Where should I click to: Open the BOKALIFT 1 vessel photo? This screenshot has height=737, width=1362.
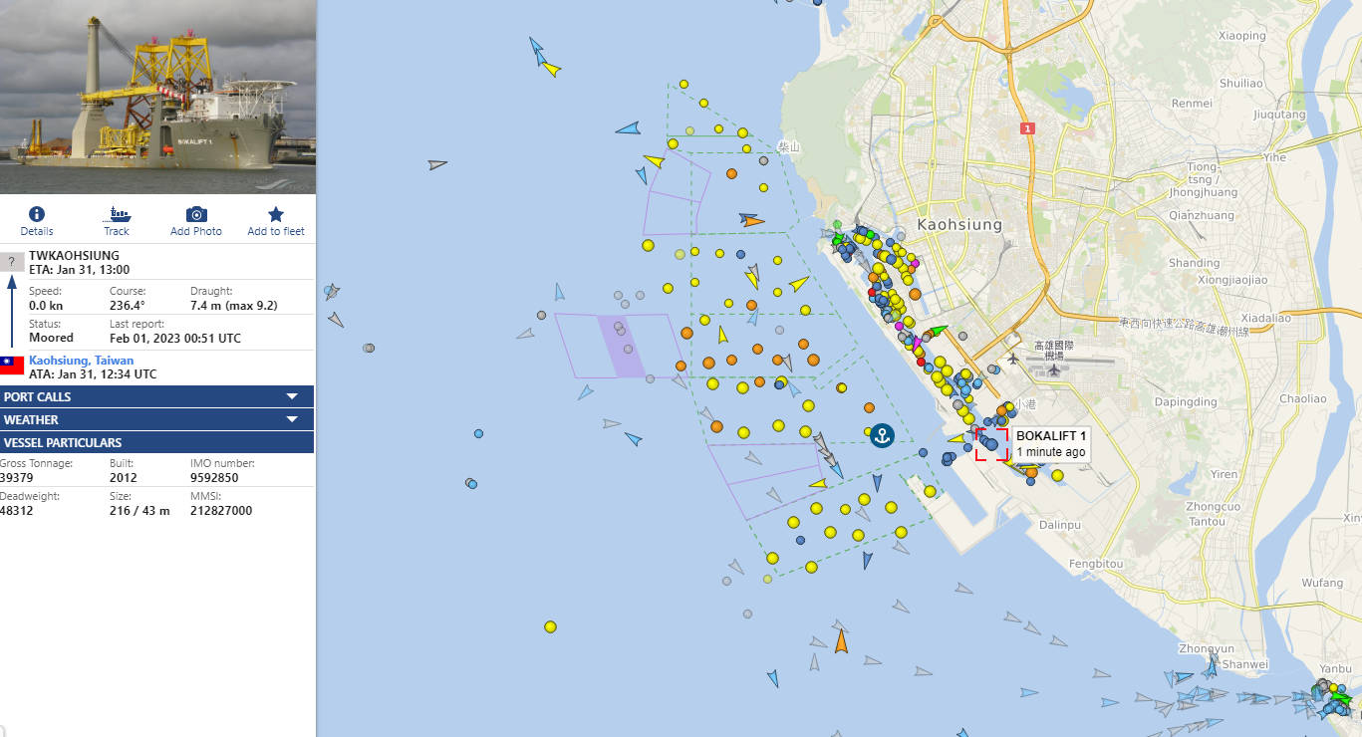(157, 97)
